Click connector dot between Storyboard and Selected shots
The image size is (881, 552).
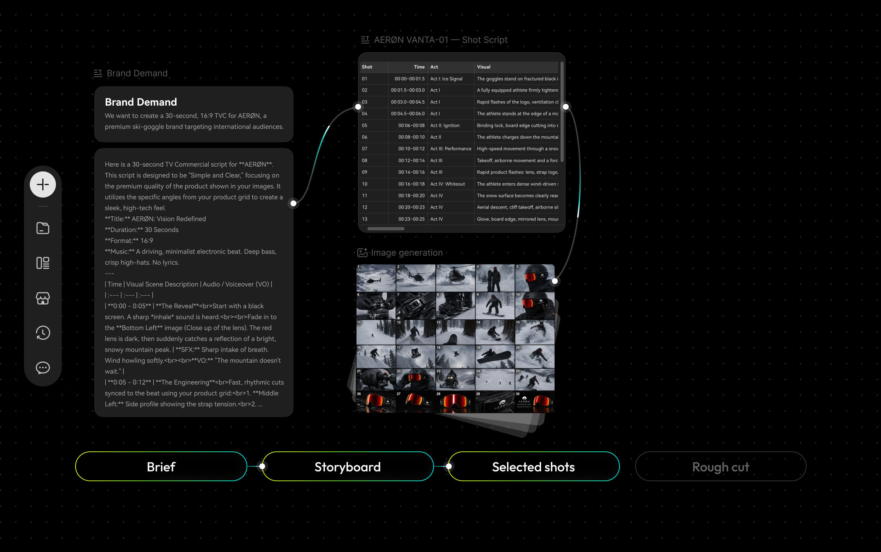449,466
